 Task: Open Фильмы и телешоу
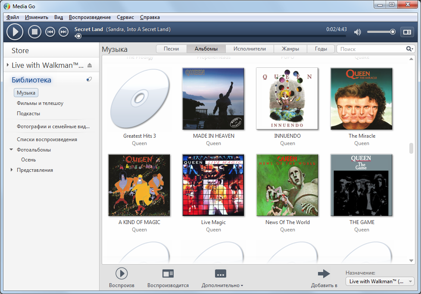point(40,103)
